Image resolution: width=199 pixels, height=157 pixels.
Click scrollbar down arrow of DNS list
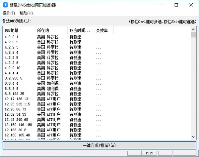(193, 137)
